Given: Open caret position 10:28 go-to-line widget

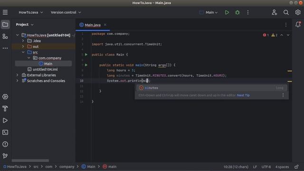Looking at the screenshot, I should pyautogui.click(x=236, y=167).
